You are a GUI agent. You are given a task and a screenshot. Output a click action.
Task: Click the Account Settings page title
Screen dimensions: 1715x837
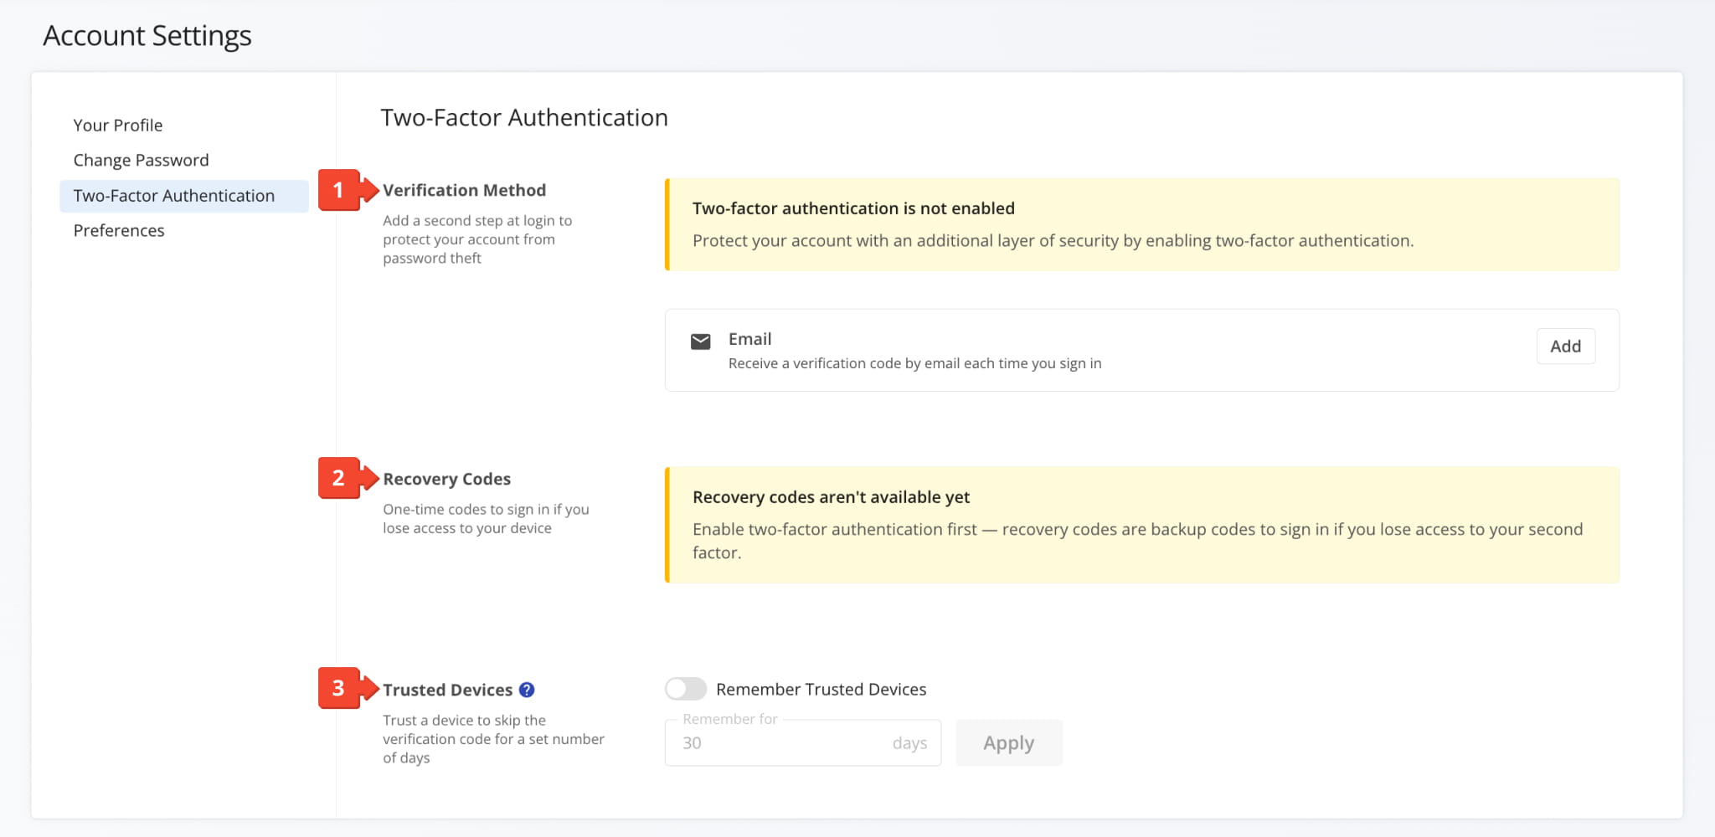tap(147, 36)
